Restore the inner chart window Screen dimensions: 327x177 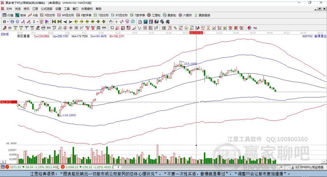pos(320,9)
